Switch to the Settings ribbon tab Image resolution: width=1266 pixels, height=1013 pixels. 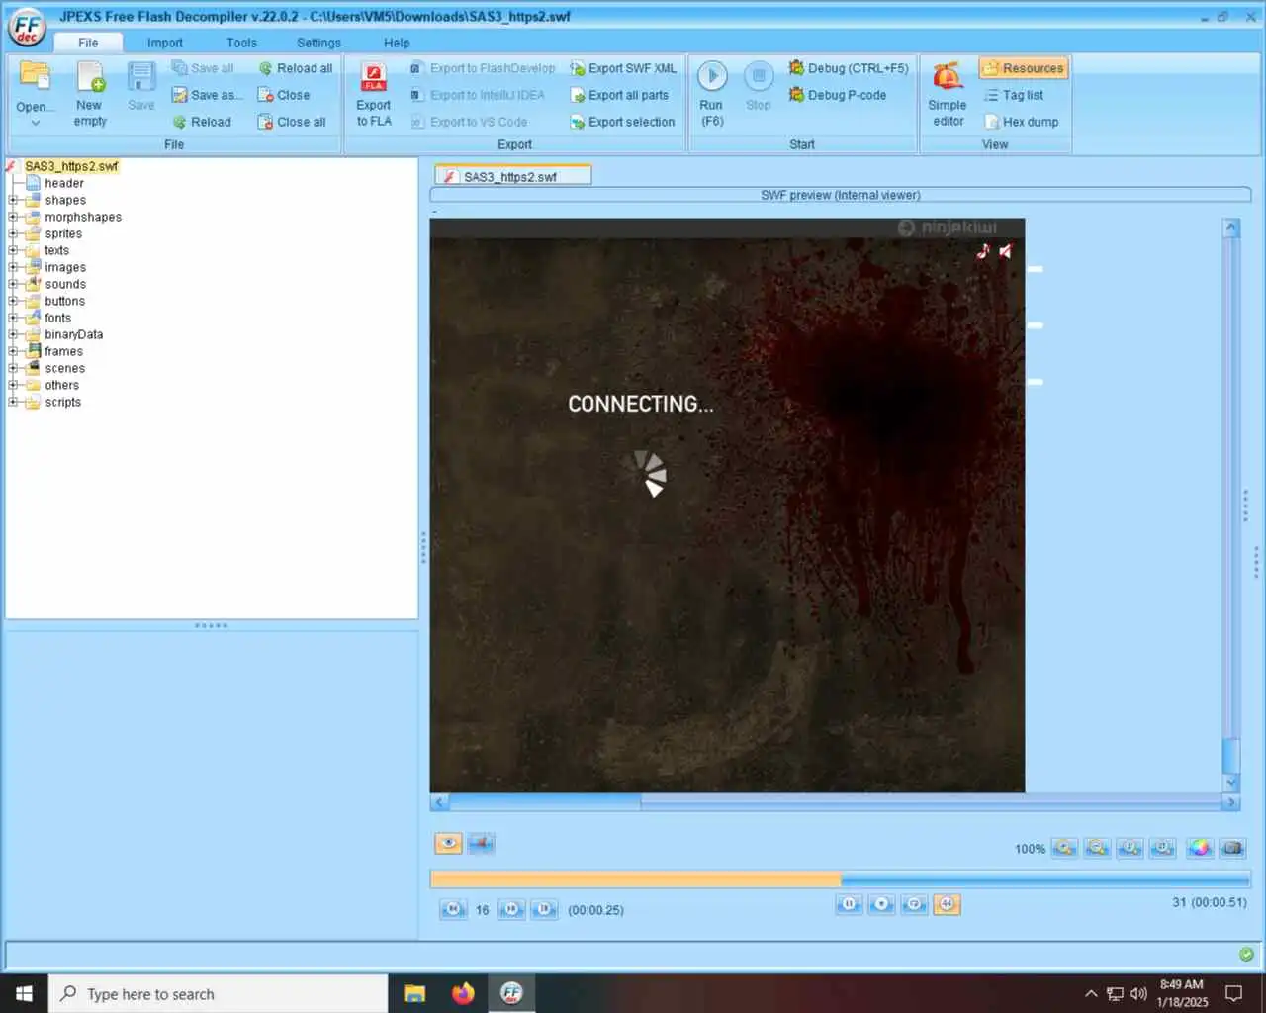pyautogui.click(x=318, y=43)
